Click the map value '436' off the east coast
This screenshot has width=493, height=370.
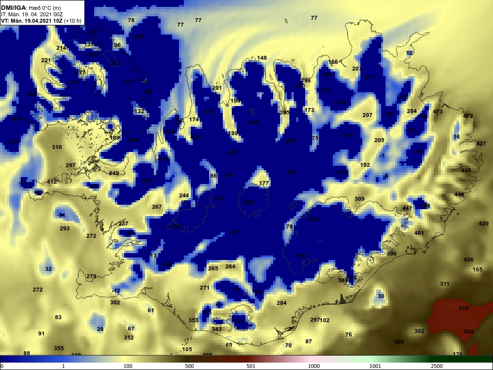pos(468,259)
